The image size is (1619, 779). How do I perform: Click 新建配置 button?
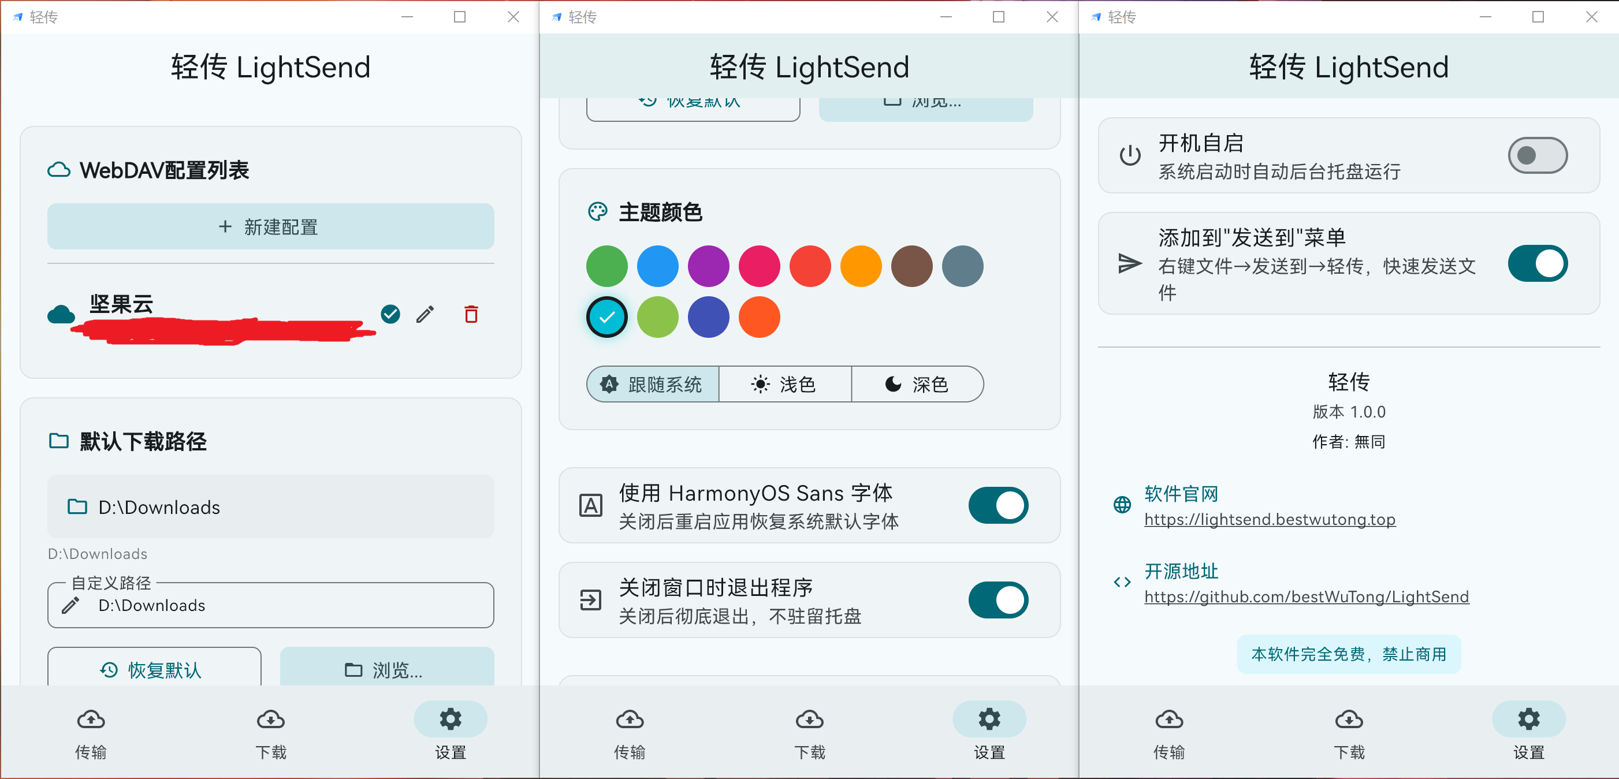[x=271, y=226]
